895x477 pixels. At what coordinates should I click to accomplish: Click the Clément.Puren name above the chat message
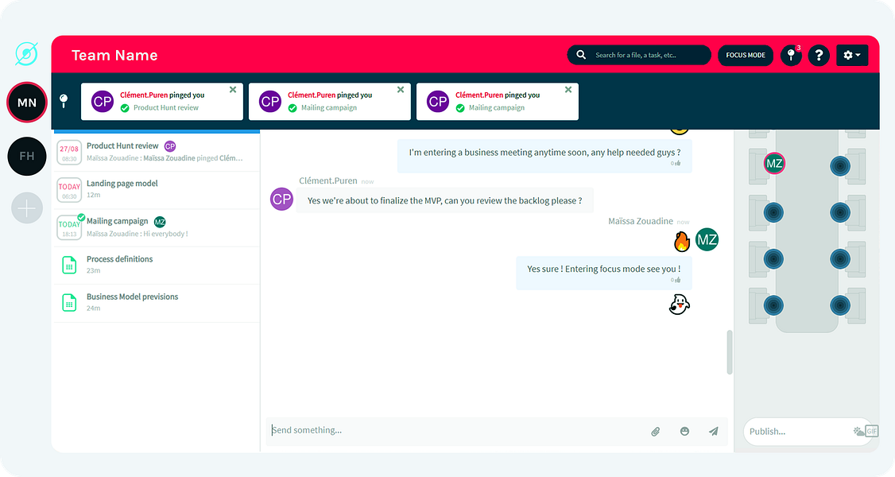click(x=328, y=181)
